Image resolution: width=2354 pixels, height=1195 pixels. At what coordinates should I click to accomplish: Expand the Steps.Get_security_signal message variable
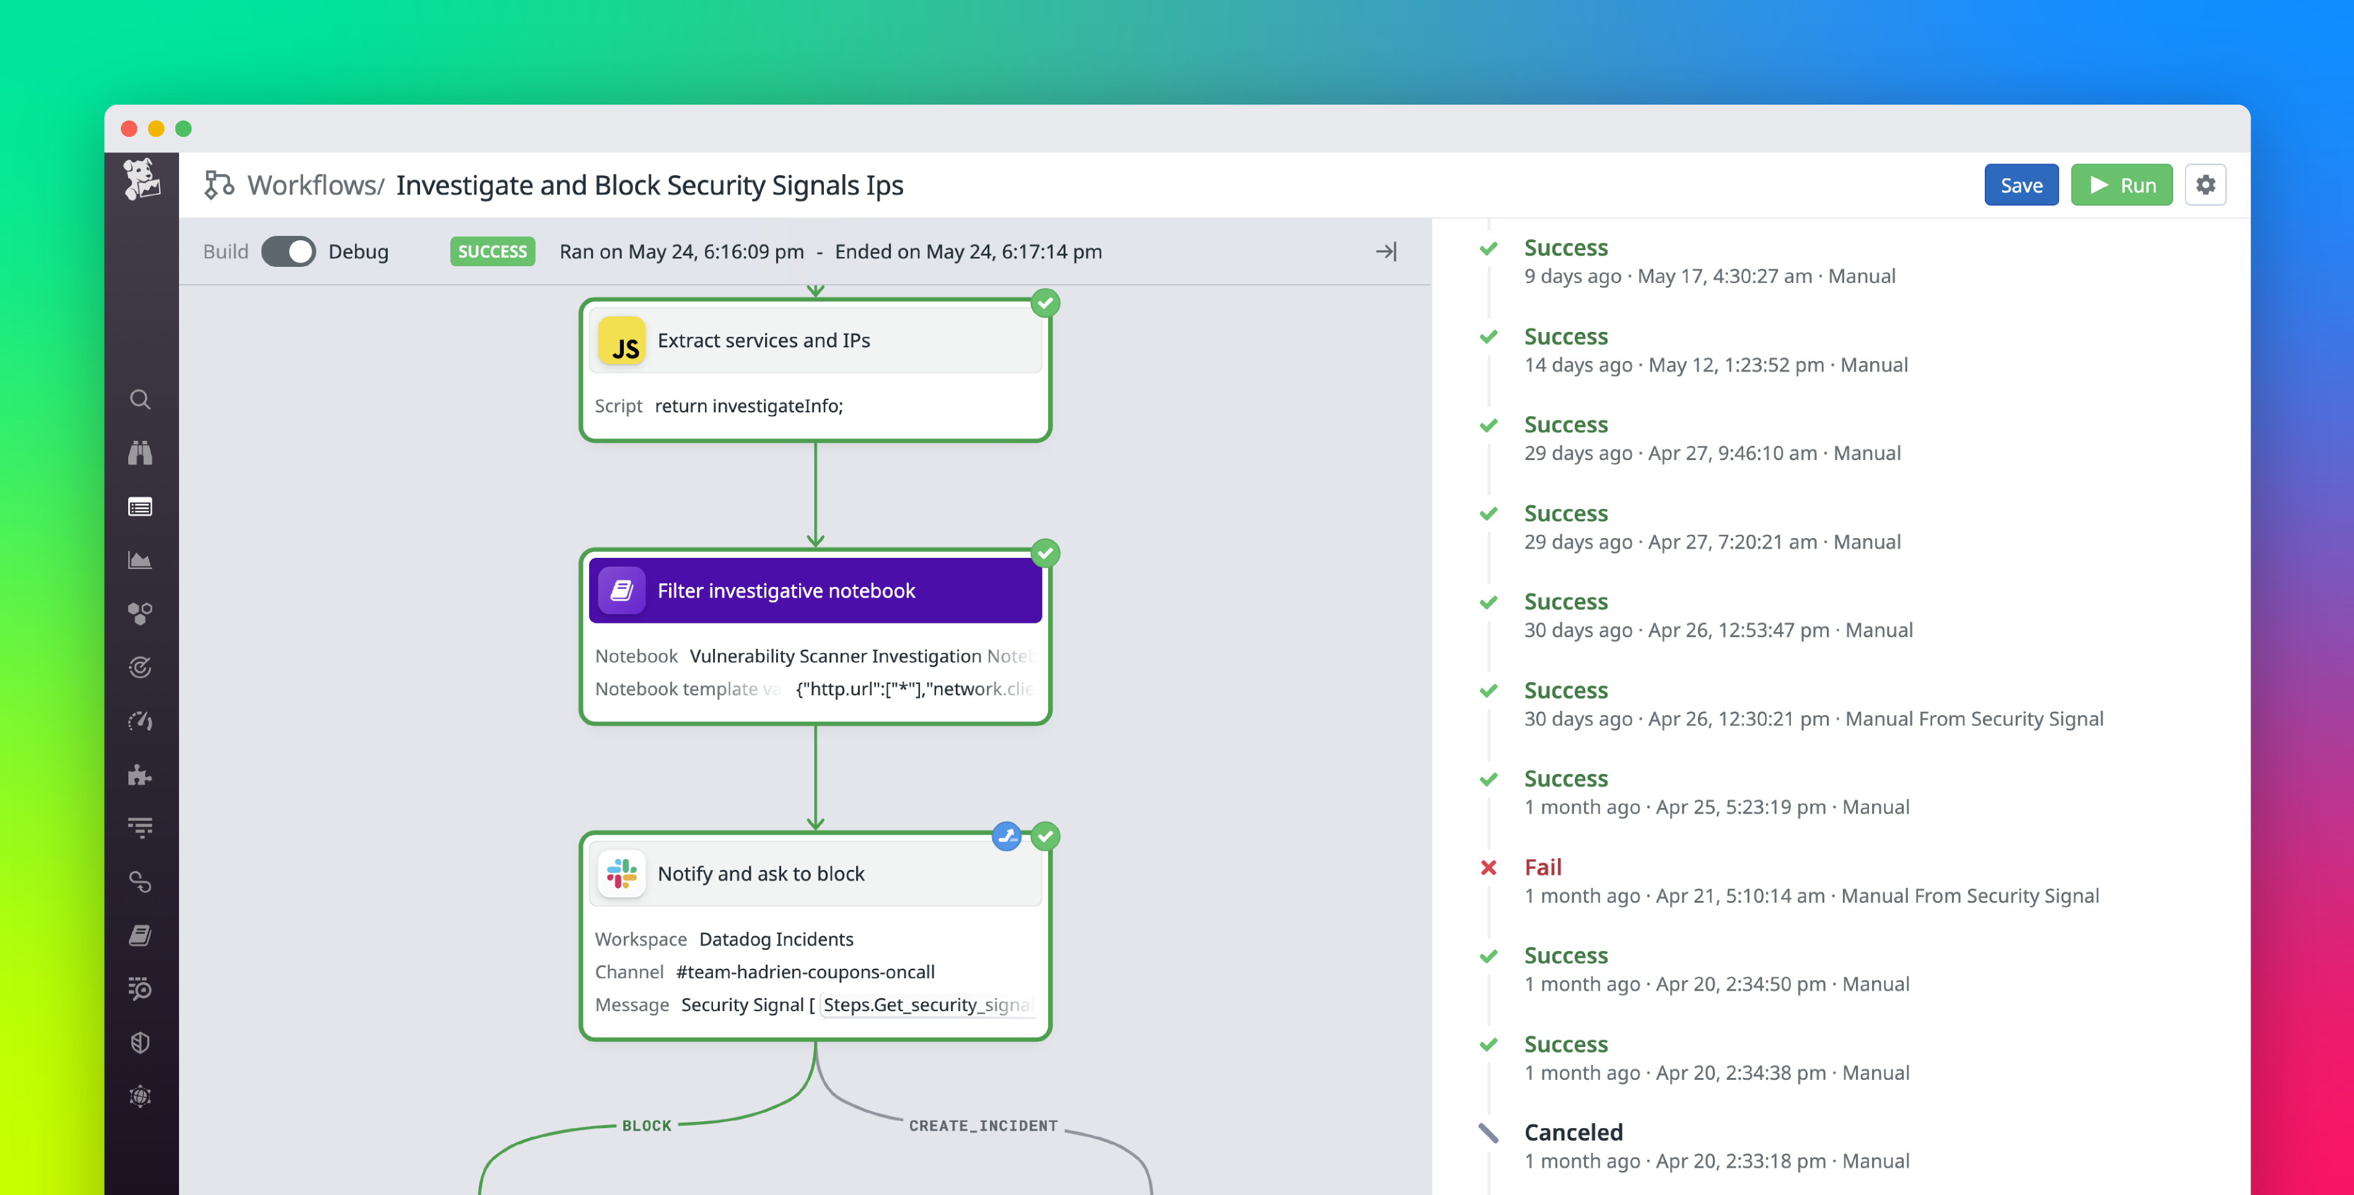tap(927, 1004)
